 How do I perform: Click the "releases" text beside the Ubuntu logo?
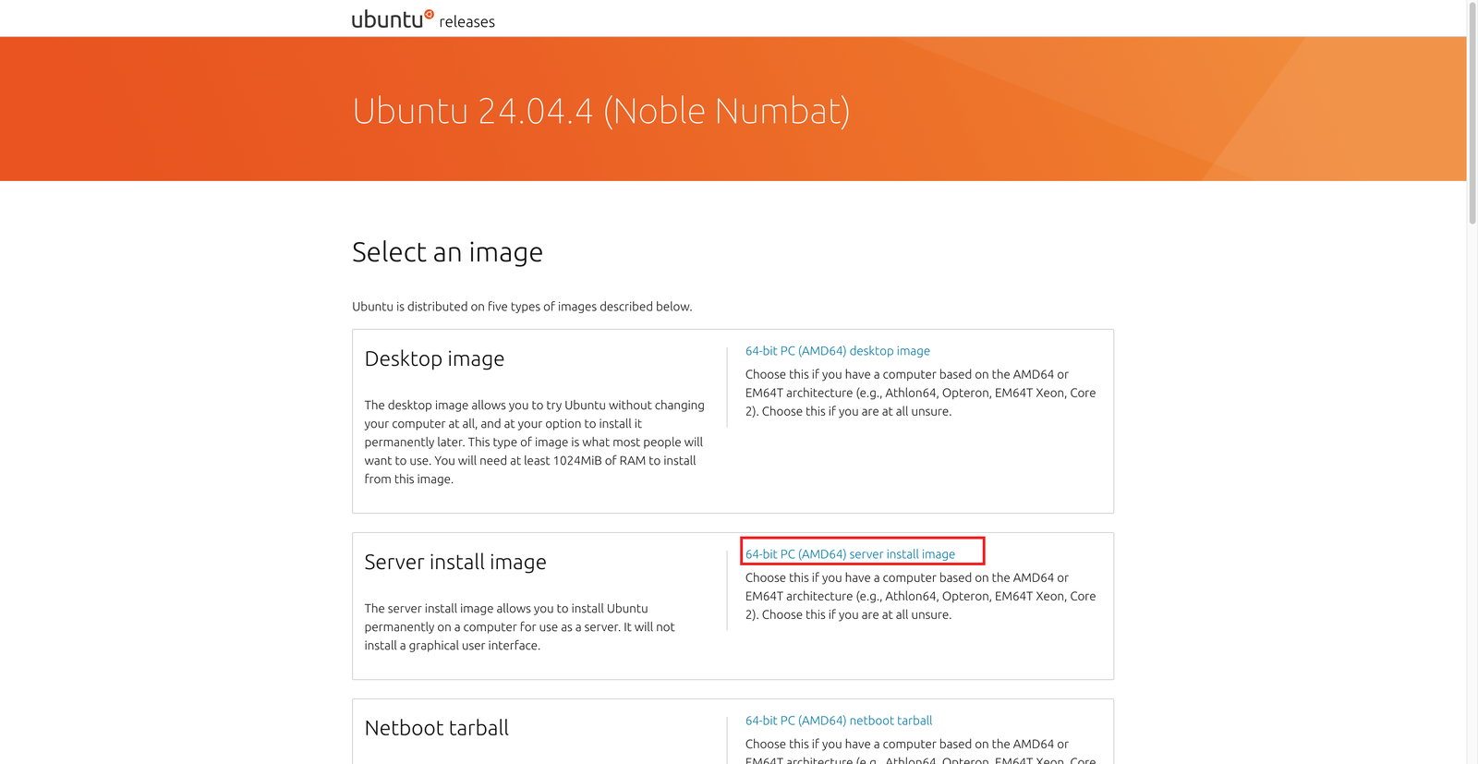coord(466,21)
